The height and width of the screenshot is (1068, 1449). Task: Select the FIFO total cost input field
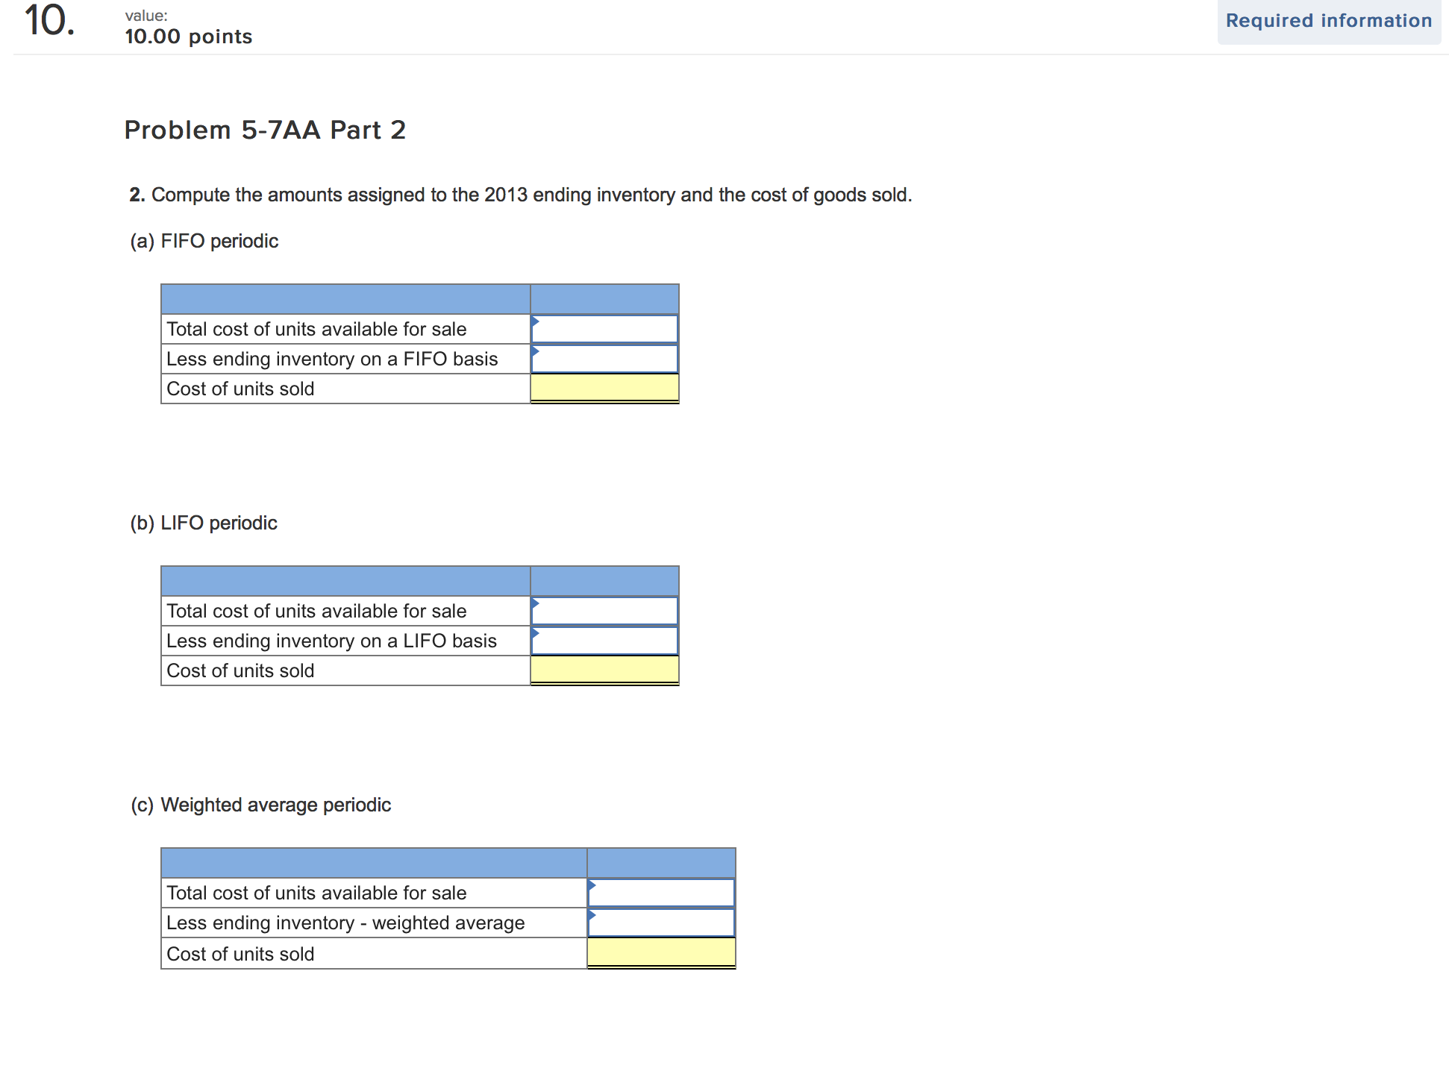pyautogui.click(x=604, y=328)
